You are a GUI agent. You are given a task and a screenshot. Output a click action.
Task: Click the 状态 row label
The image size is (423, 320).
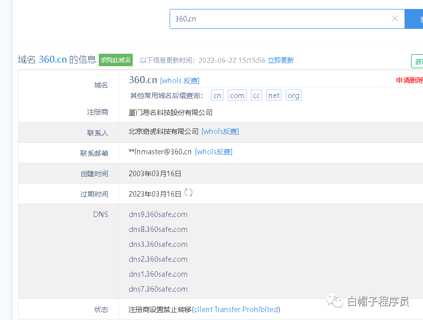[x=101, y=310]
